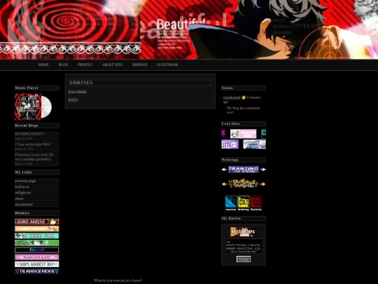Open the TRANSING the Internet webring banner

[244, 170]
